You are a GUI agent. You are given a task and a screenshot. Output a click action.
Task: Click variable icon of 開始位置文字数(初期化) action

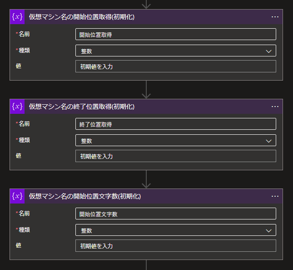pyautogui.click(x=17, y=196)
